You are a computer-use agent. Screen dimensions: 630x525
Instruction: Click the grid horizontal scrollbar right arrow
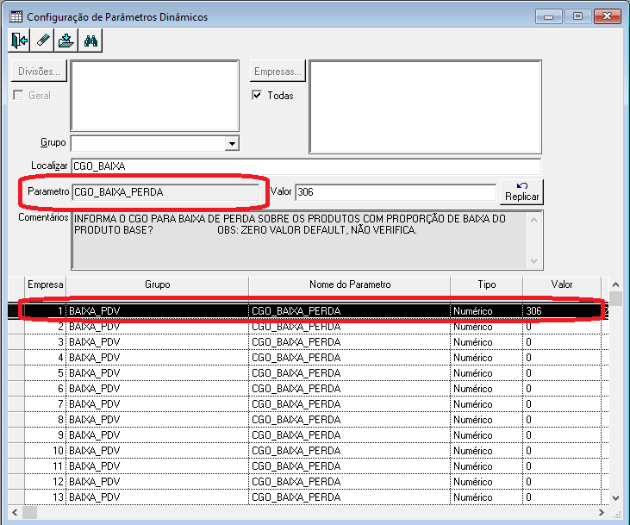click(601, 513)
